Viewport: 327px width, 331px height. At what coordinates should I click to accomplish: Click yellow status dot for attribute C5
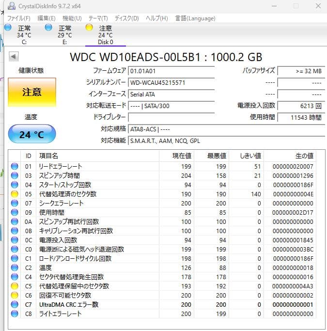(15, 286)
